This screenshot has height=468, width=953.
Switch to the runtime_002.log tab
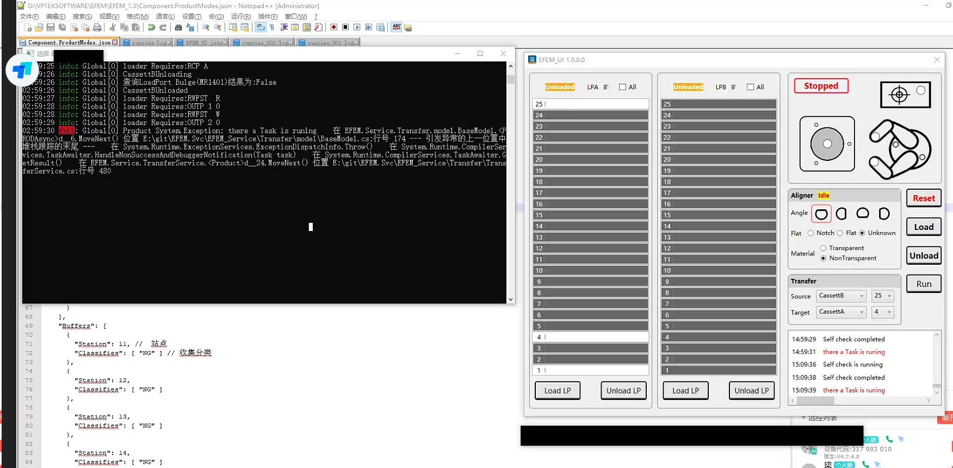pos(263,42)
